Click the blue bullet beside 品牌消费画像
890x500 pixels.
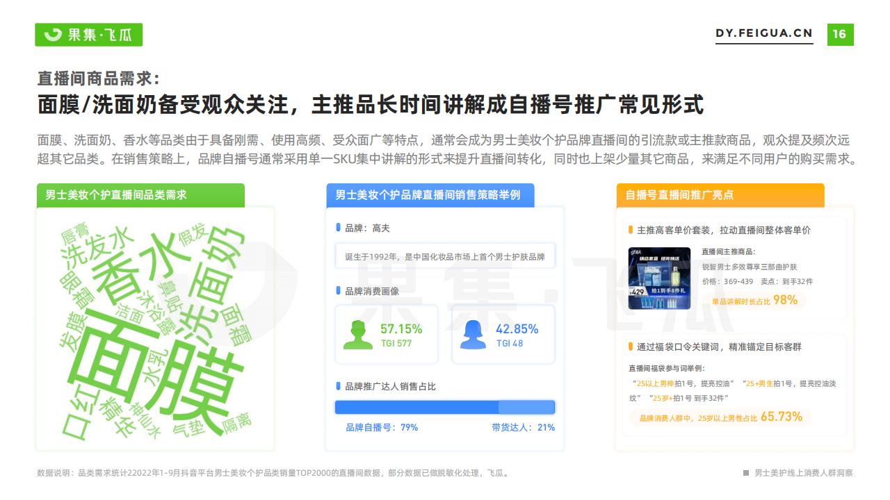338,291
